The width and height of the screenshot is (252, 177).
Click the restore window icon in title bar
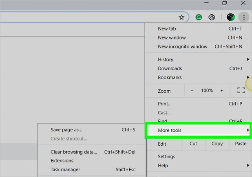point(224,3)
